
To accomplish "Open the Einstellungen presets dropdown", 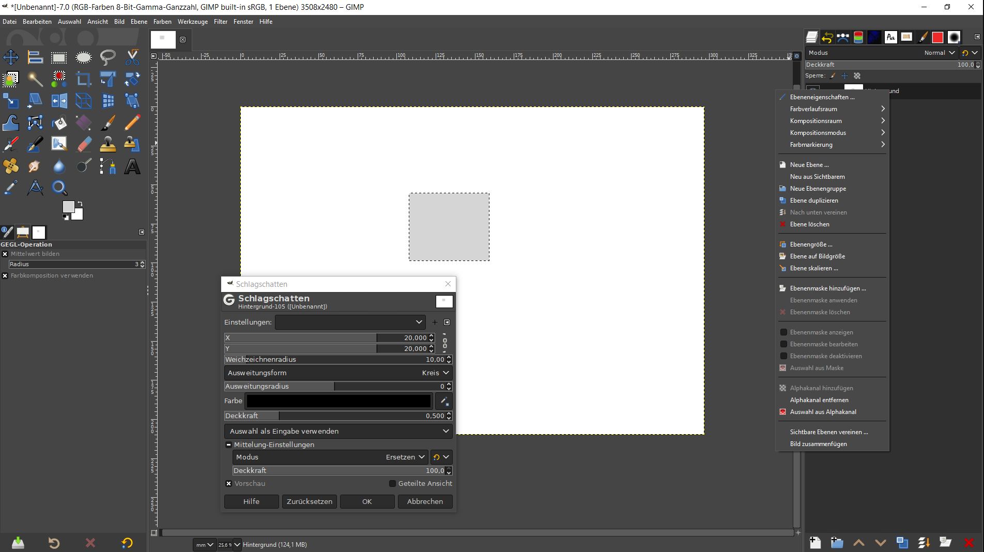I will (x=350, y=322).
